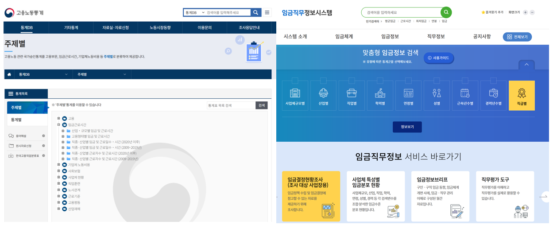Select the highlighted 직급별 ribbon icon
Image resolution: width=553 pixels, height=225 pixels.
tap(522, 93)
